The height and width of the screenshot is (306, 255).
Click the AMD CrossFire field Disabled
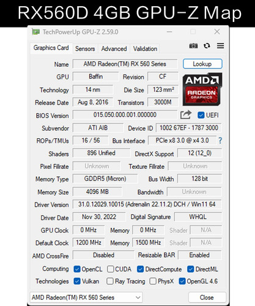pyautogui.click(x=103, y=255)
